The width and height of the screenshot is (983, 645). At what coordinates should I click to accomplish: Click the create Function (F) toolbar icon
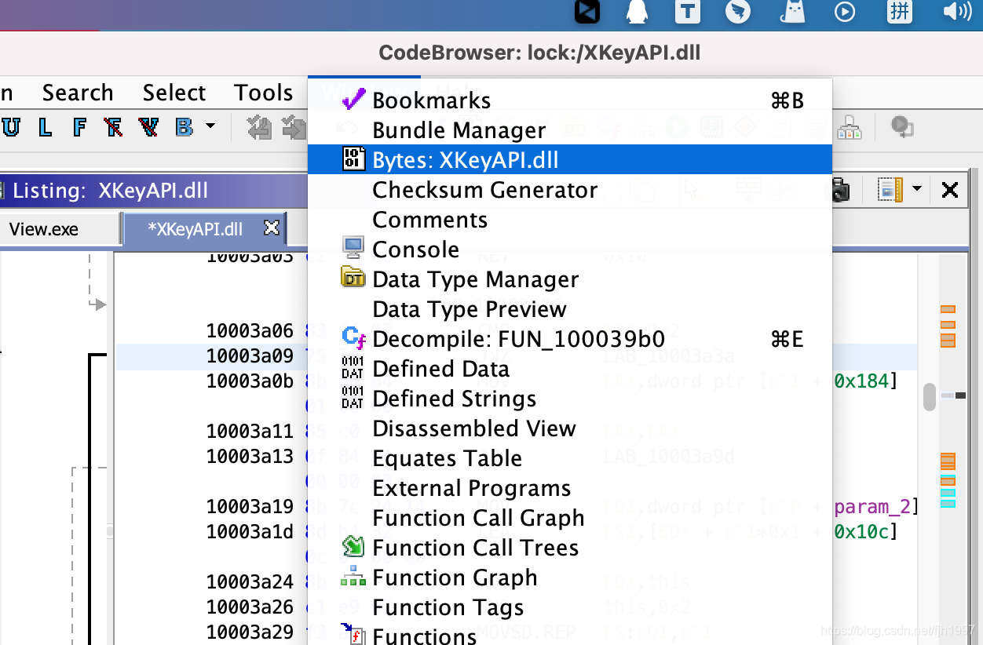(x=79, y=127)
